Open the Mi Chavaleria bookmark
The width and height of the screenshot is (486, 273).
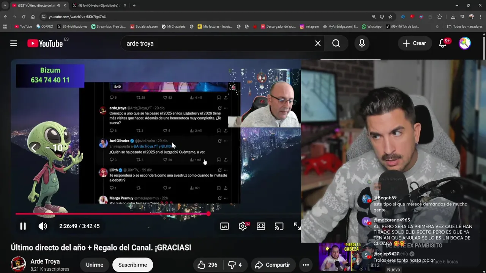click(x=174, y=27)
